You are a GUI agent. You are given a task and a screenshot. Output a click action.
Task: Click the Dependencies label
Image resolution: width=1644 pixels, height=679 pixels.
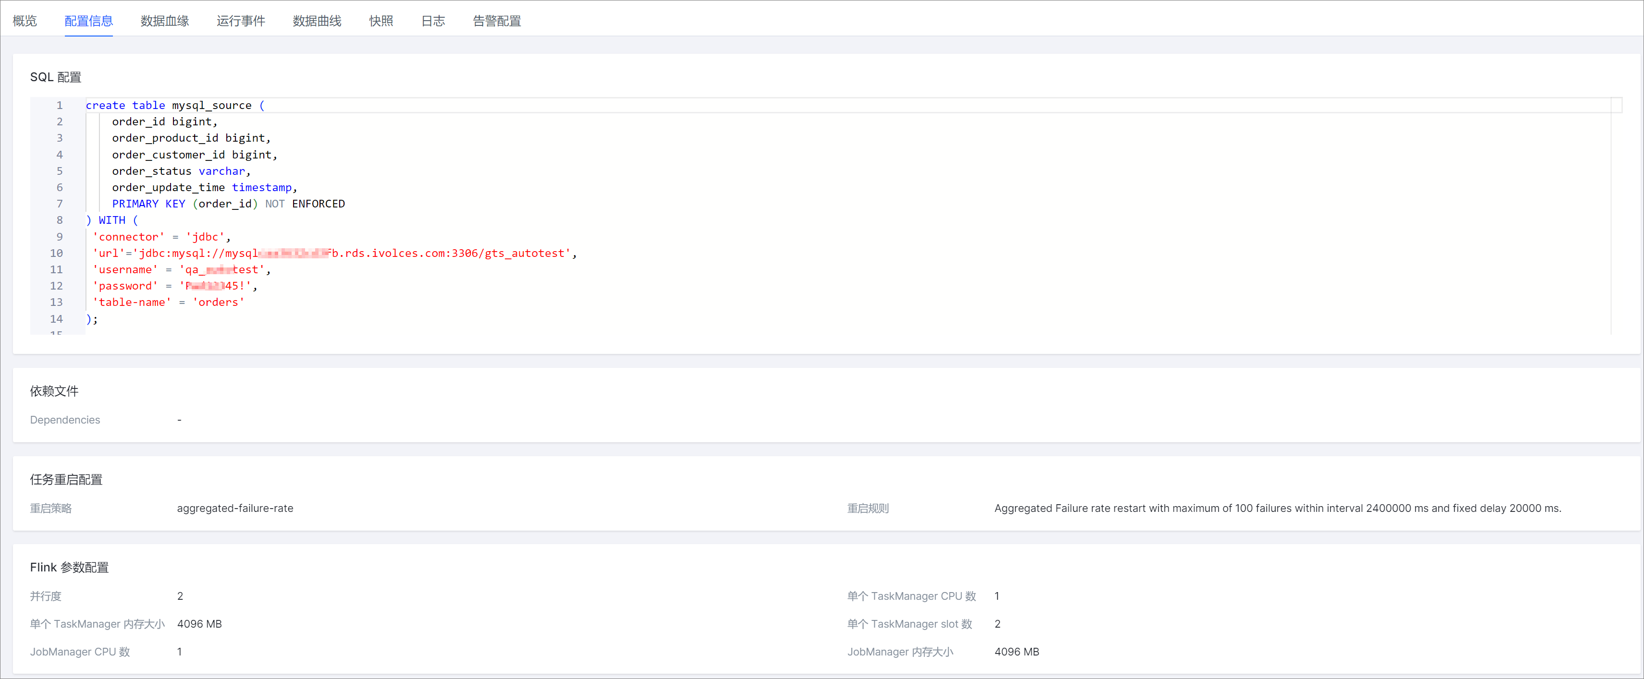point(65,420)
